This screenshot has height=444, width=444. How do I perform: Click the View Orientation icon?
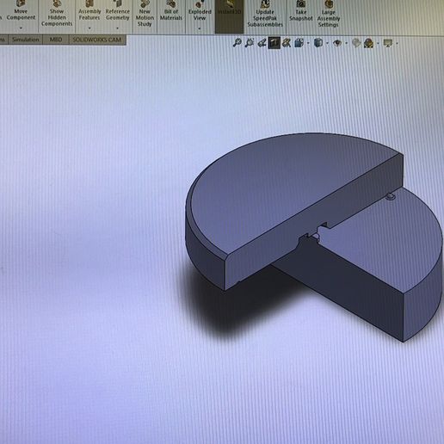tap(299, 43)
